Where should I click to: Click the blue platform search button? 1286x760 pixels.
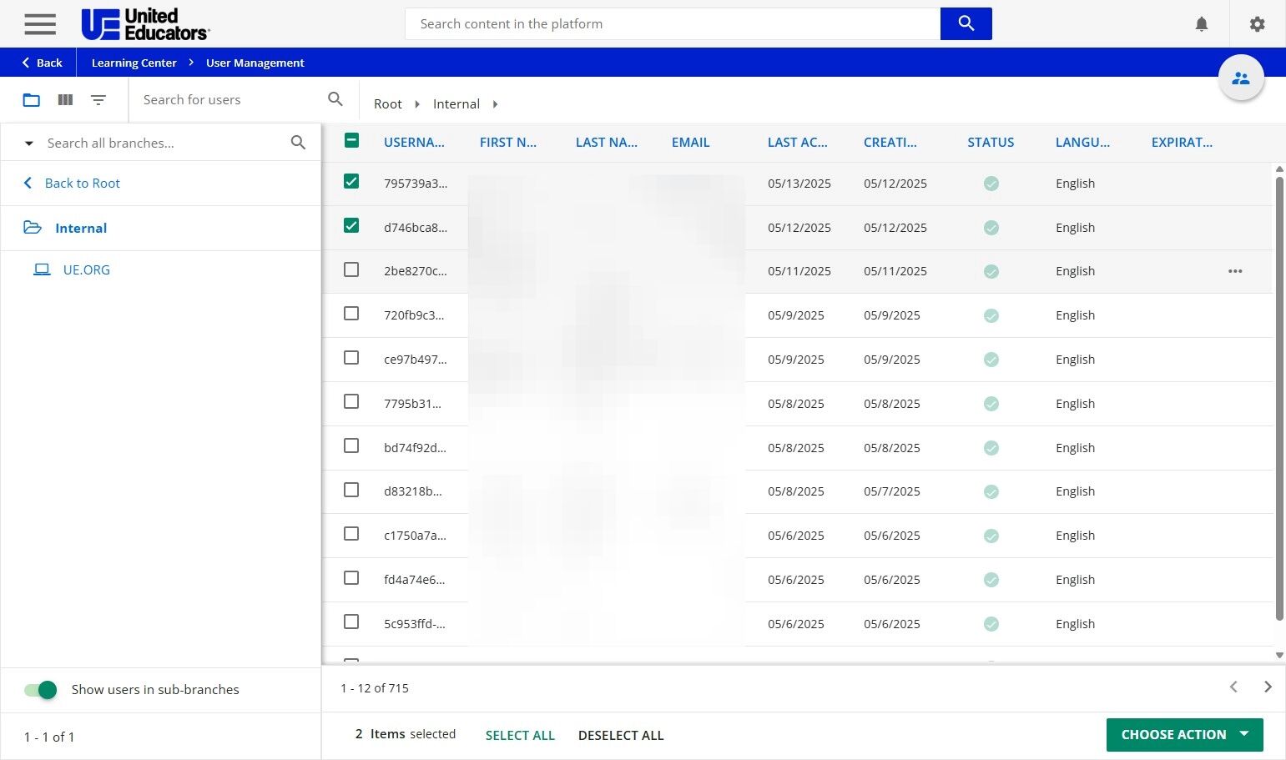click(x=966, y=24)
